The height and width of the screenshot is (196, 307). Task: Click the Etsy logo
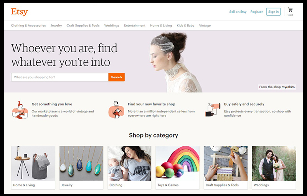[20, 12]
